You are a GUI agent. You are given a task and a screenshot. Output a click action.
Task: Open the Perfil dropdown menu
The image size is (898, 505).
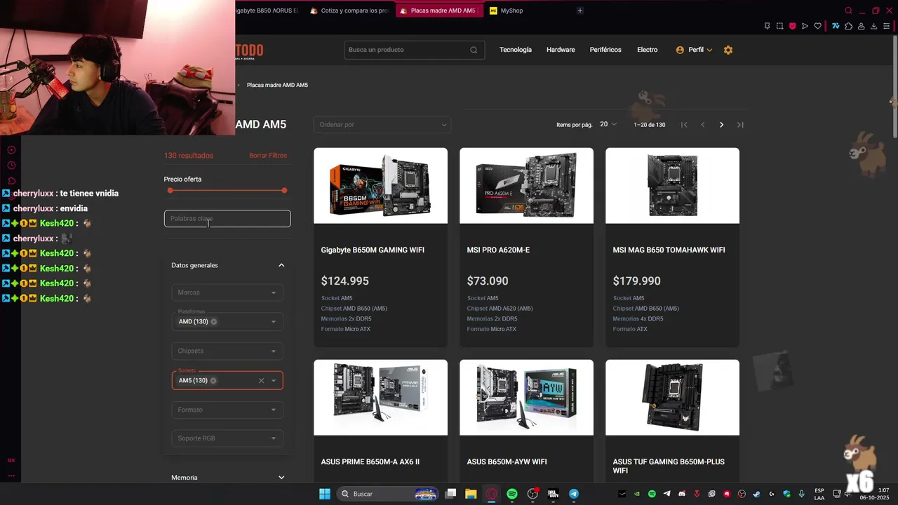pyautogui.click(x=695, y=50)
